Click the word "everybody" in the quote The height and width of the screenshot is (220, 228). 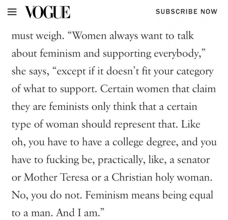pos(178,54)
